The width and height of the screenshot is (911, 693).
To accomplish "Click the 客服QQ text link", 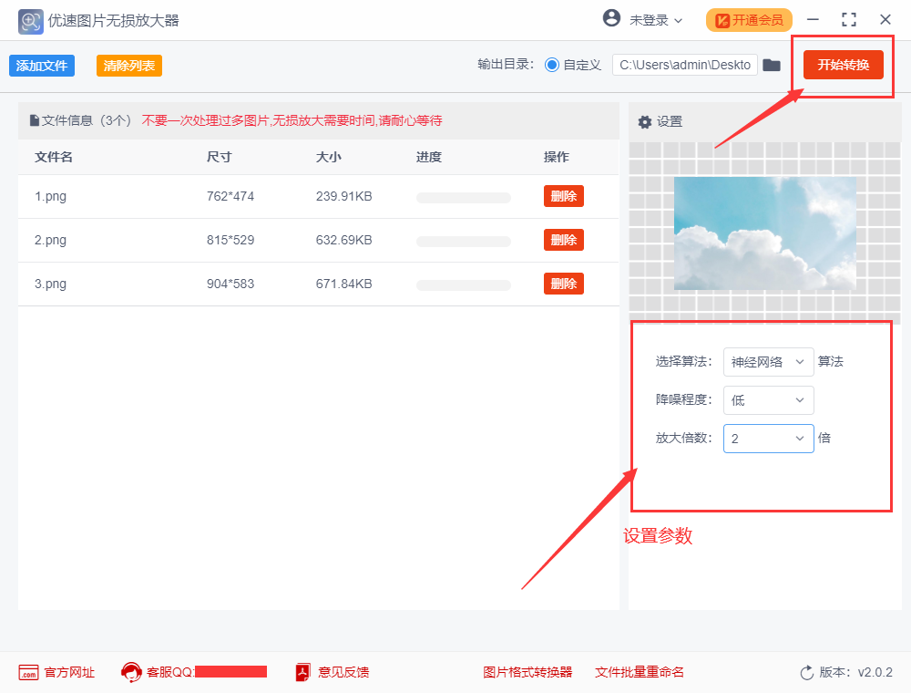I will [x=170, y=673].
